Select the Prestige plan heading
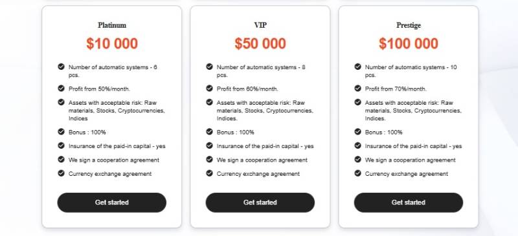The height and width of the screenshot is (236, 518). coord(409,25)
